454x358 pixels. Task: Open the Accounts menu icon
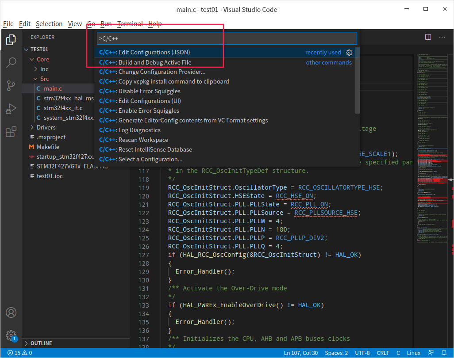11,312
